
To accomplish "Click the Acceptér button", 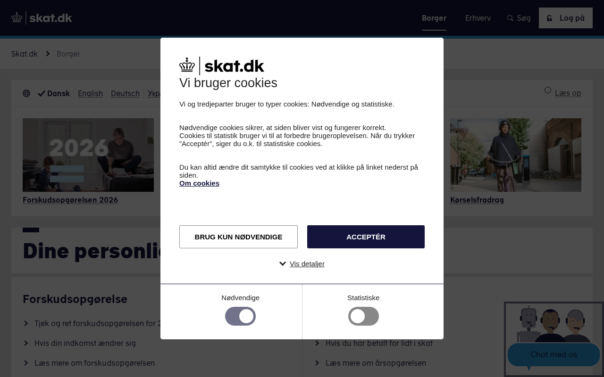I will [x=366, y=237].
